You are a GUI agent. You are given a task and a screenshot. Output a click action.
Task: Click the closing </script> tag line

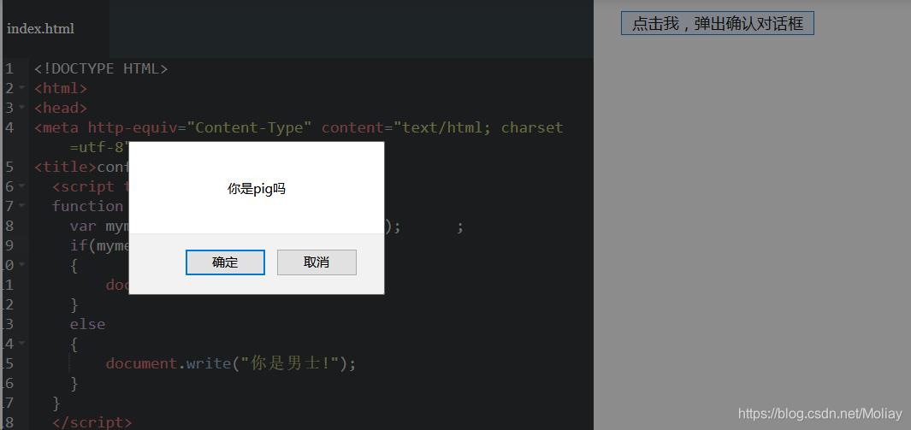92,421
